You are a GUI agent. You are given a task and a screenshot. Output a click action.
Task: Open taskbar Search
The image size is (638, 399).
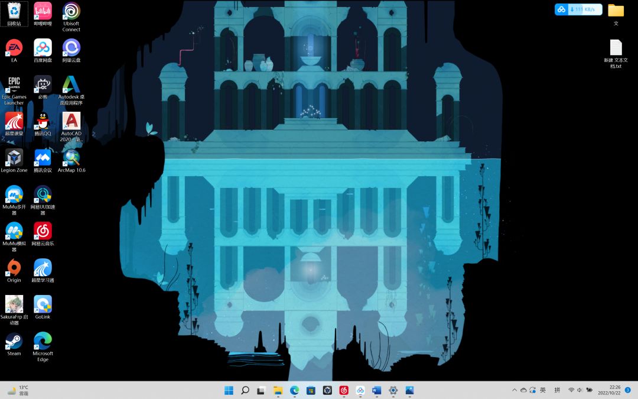click(x=245, y=391)
